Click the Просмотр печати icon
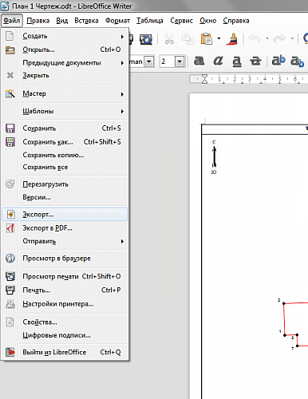 10,276
